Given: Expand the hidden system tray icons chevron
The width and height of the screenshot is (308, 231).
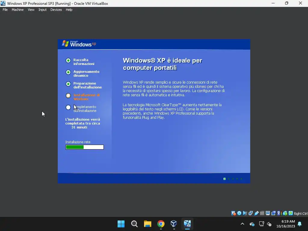Looking at the screenshot, I should pos(242,224).
